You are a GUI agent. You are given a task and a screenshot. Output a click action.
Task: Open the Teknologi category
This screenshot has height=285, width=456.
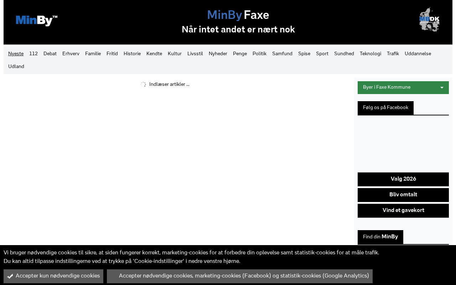click(x=370, y=54)
